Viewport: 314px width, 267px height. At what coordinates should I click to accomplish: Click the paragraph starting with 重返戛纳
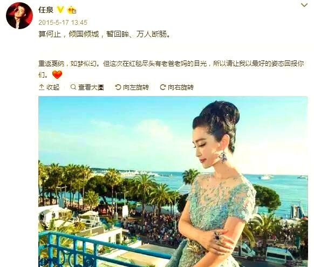[171, 69]
